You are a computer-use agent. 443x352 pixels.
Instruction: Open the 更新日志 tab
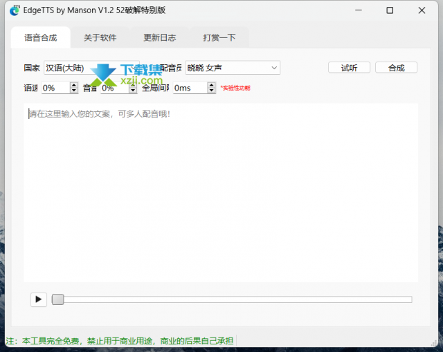(x=160, y=37)
